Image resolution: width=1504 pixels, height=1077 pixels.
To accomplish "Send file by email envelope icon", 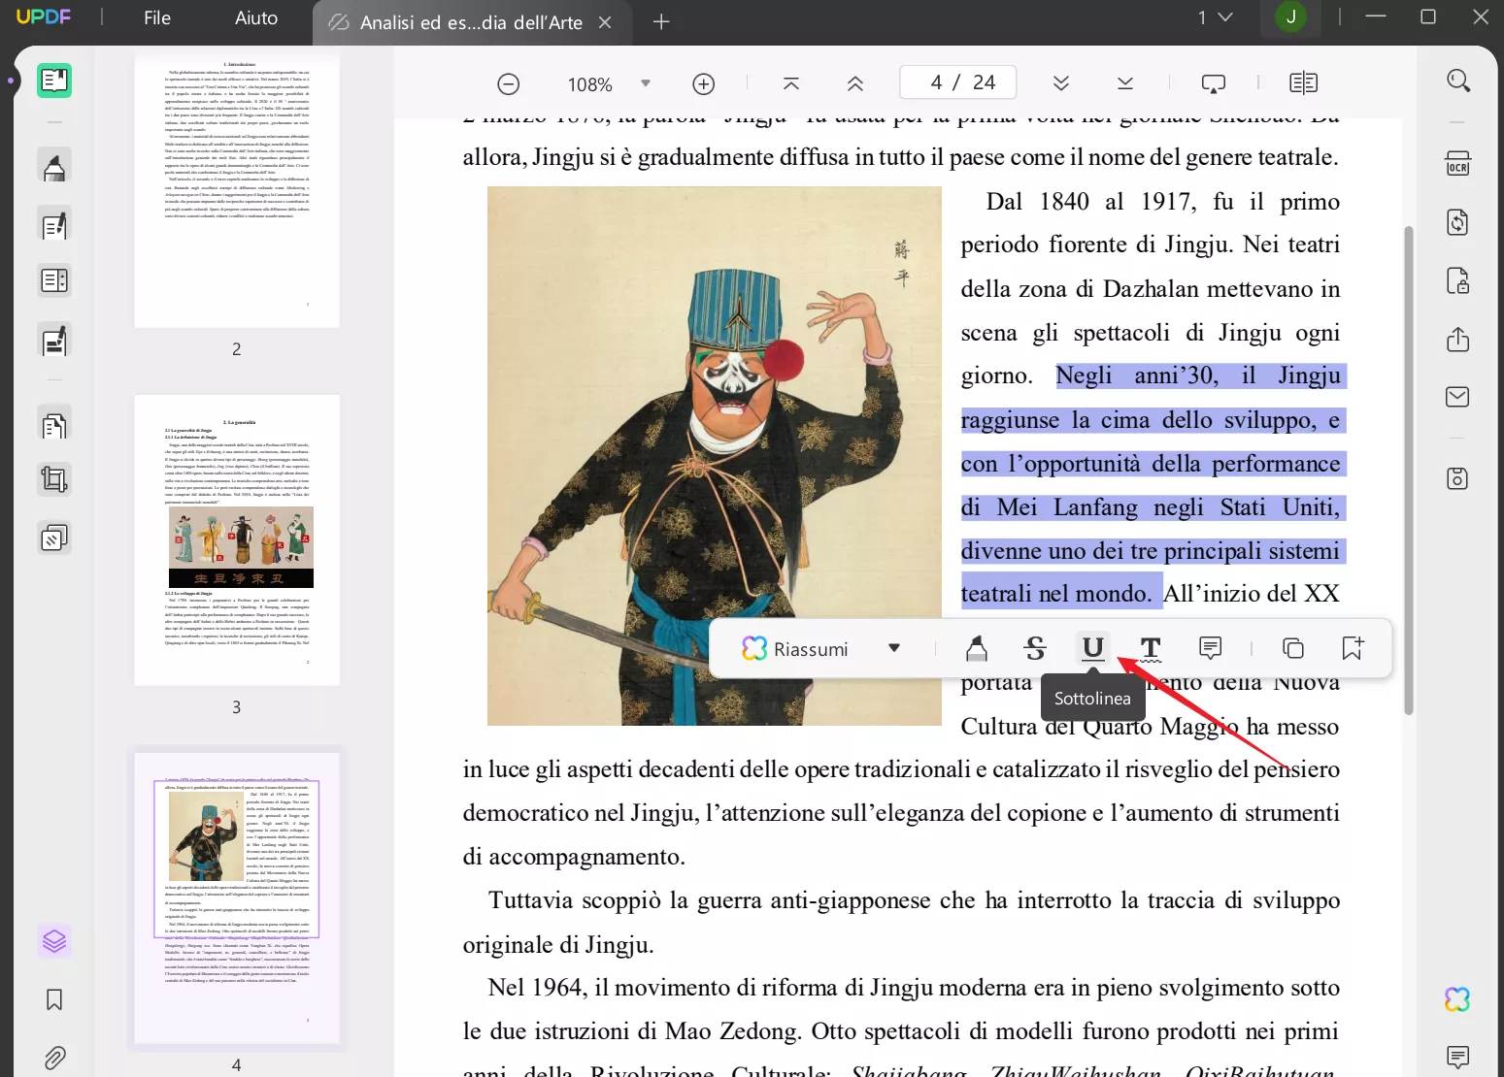I will point(1457,397).
